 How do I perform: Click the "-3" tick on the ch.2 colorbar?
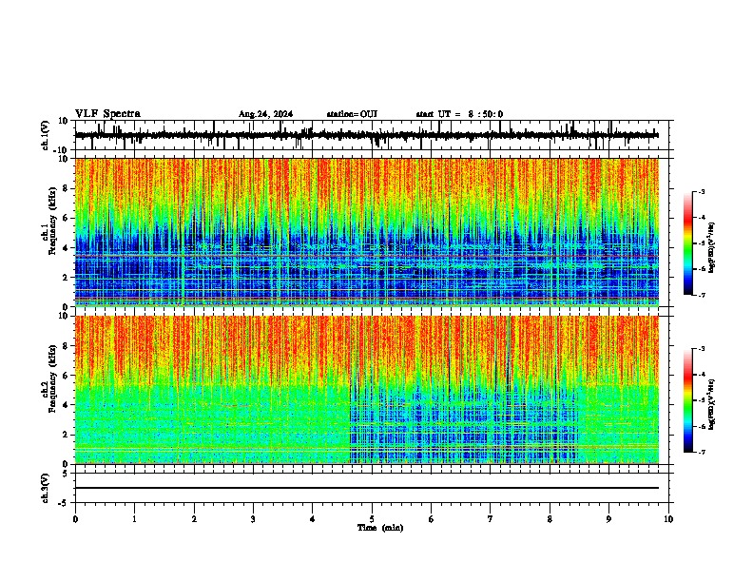click(702, 349)
